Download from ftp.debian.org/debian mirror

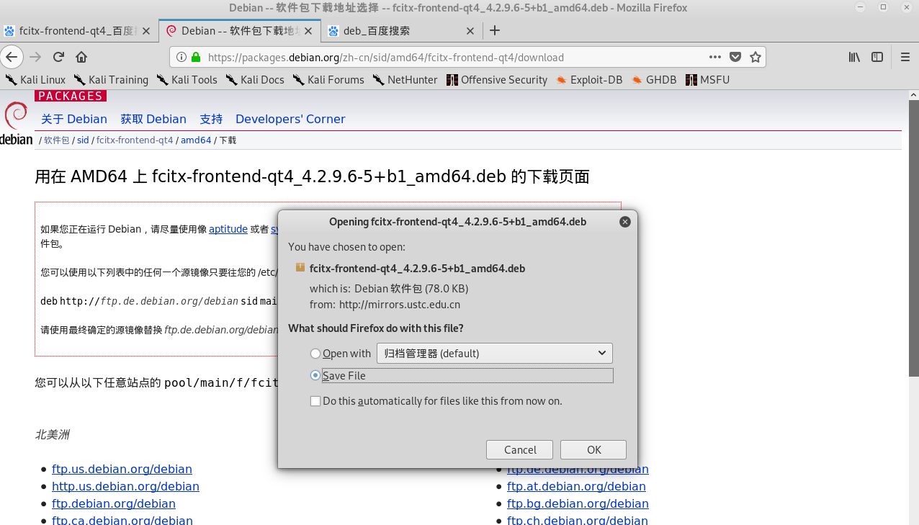114,503
